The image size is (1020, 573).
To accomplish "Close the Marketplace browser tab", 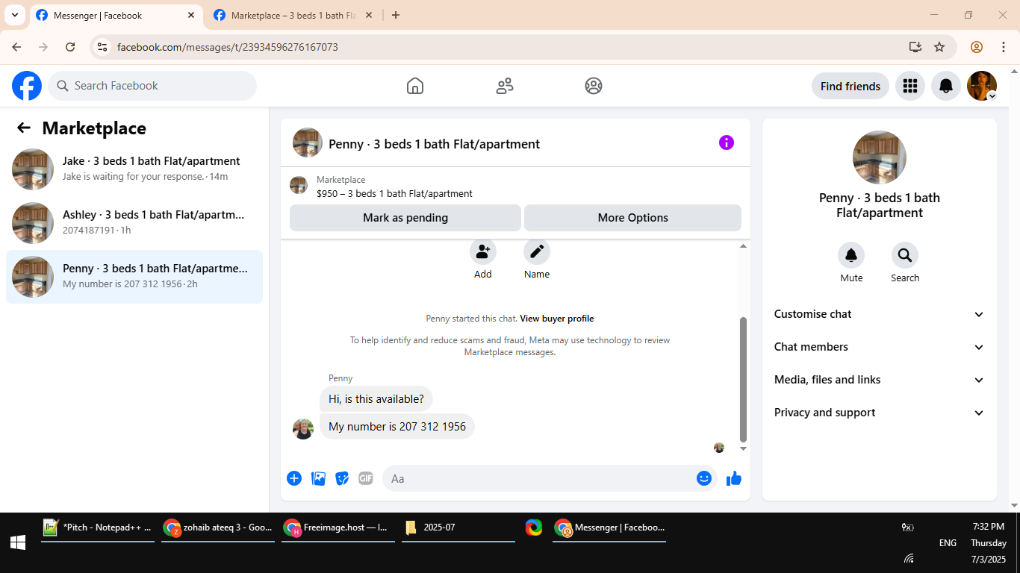I will (368, 15).
